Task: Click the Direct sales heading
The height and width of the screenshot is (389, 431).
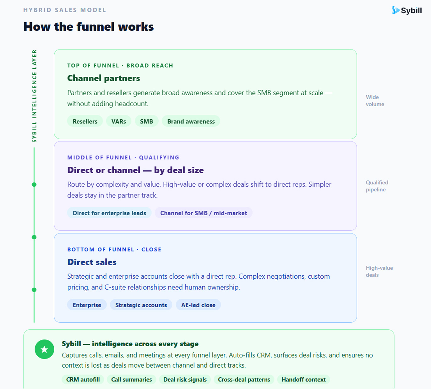Action: 92,262
